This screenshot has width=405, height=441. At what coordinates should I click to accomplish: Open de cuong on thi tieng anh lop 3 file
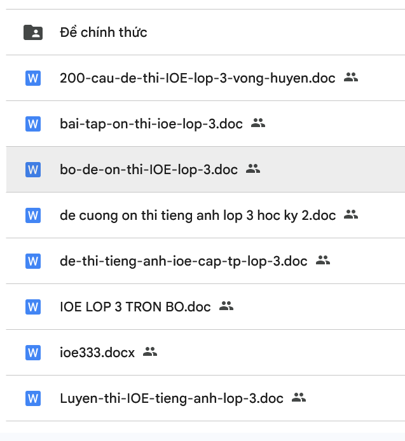point(197,215)
